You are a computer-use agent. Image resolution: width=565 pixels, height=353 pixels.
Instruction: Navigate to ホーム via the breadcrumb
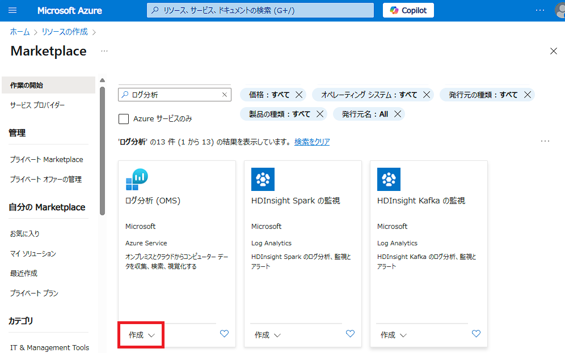tap(19, 32)
